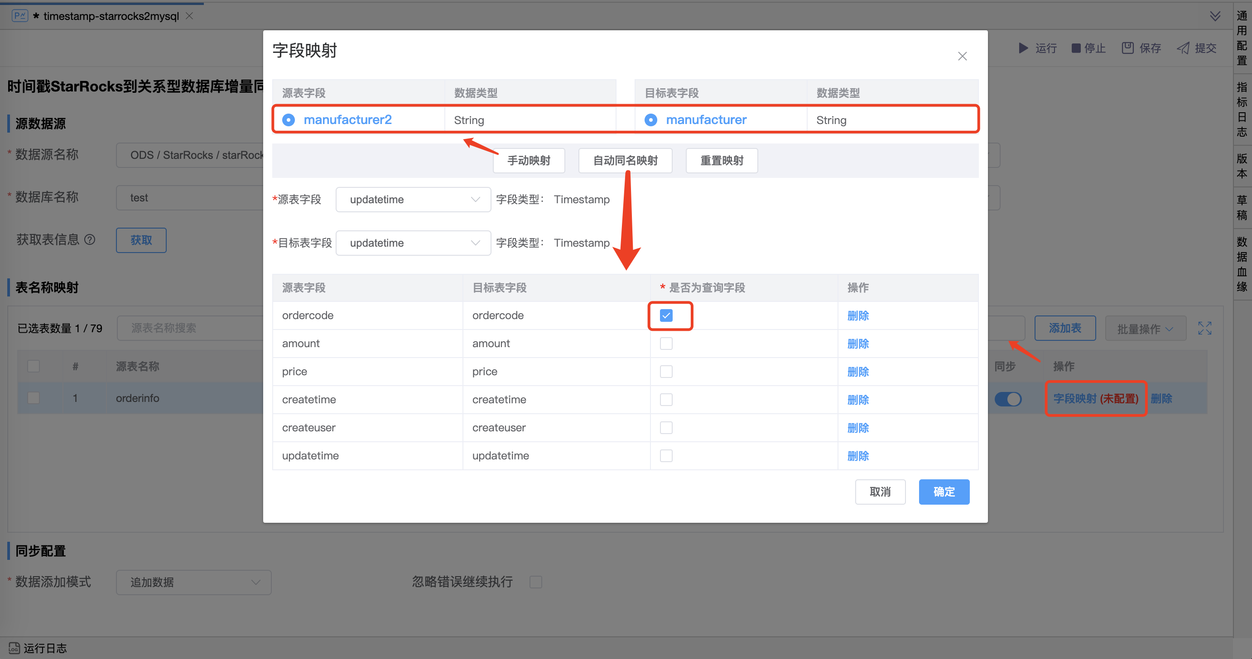1252x659 pixels.
Task: Open the 数据血缘 side panel tab
Action: point(1242,264)
